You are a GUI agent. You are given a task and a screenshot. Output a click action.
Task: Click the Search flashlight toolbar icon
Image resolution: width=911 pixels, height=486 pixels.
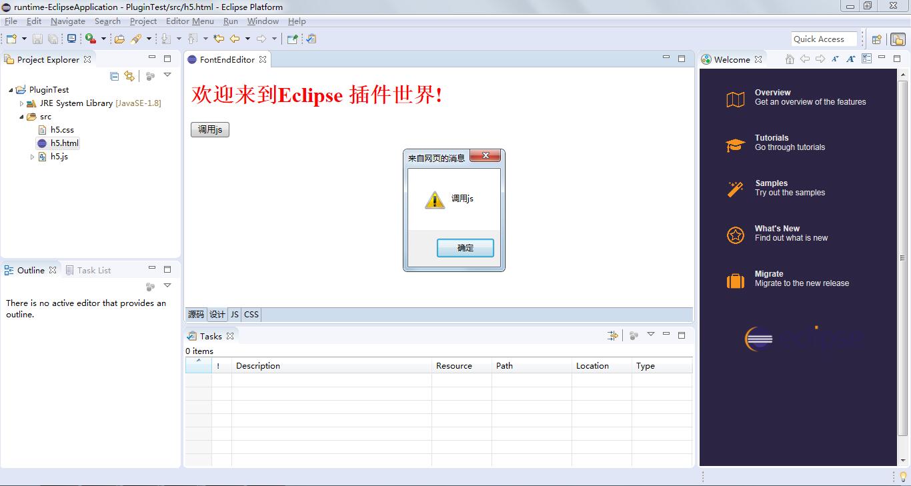tap(136, 39)
